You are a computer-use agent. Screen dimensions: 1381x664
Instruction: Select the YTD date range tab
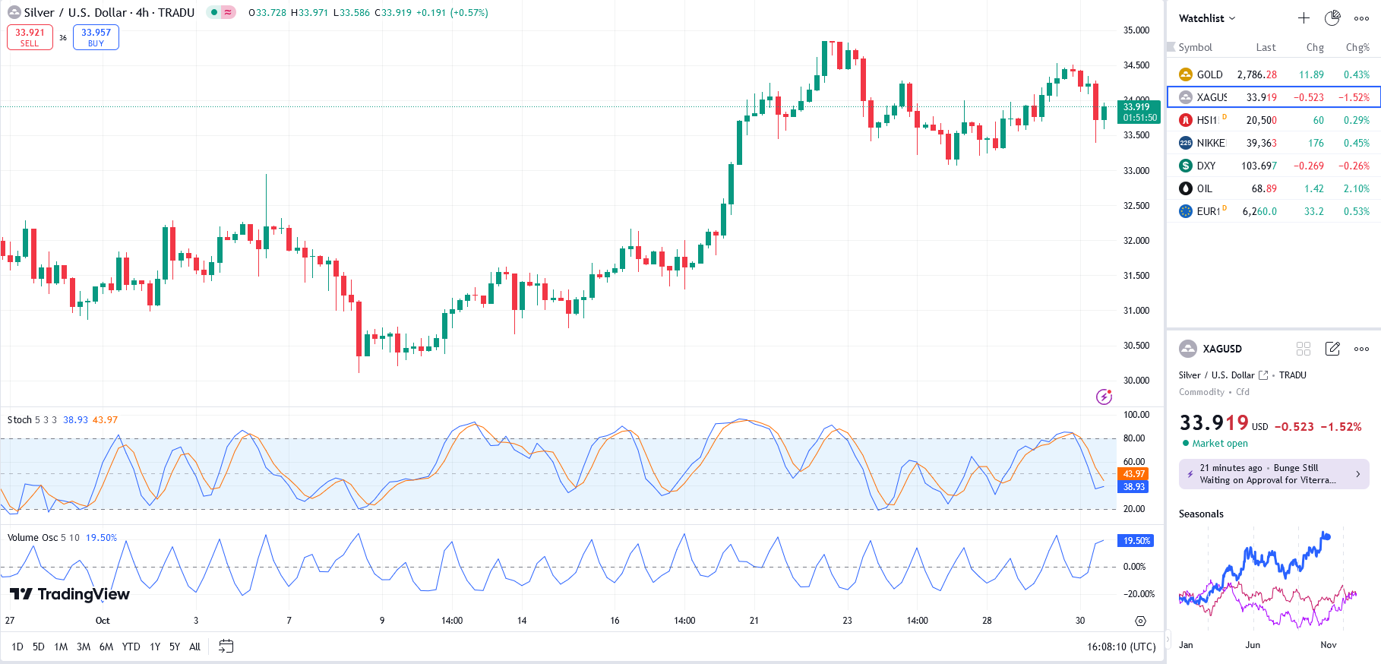[131, 647]
